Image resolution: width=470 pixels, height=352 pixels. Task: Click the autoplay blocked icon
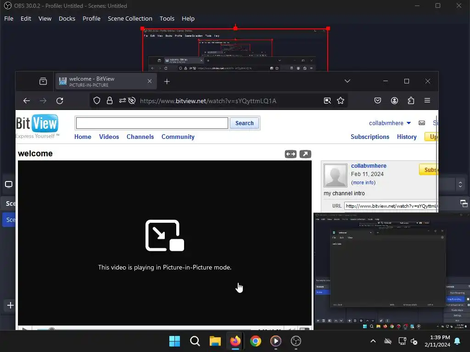[x=132, y=100]
